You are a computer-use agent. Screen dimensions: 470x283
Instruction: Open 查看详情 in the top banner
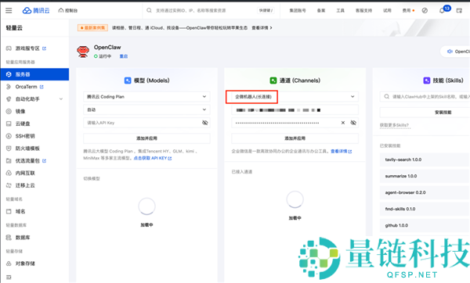click(x=262, y=28)
